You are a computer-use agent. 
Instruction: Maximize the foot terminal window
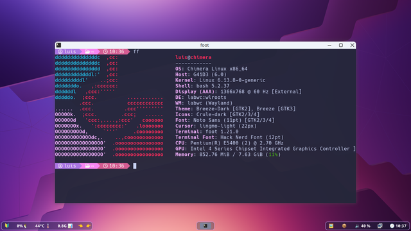click(341, 46)
